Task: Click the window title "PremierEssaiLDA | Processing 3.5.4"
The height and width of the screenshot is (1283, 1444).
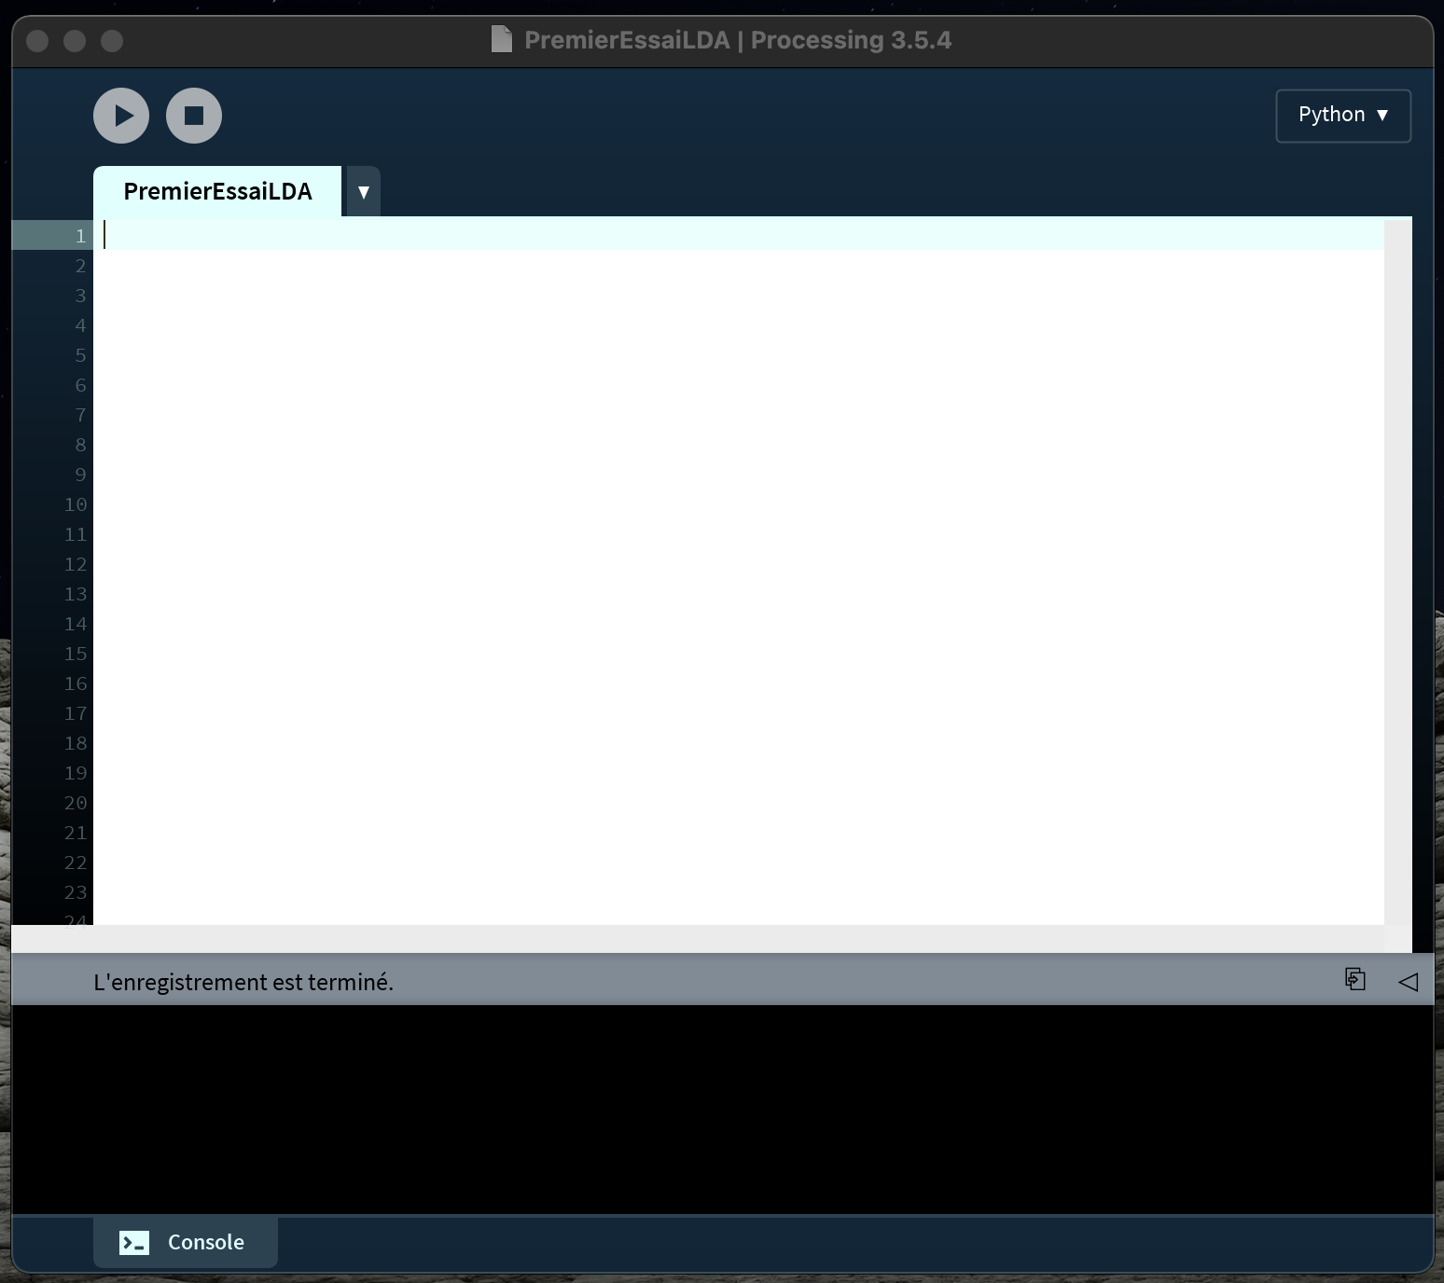Action: pyautogui.click(x=737, y=40)
